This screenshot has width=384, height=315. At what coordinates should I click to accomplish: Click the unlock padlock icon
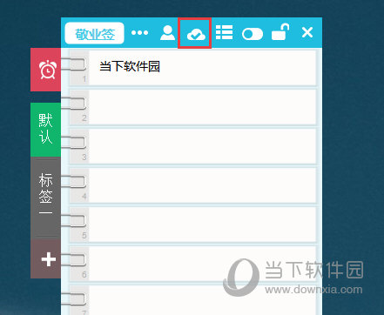(x=280, y=32)
